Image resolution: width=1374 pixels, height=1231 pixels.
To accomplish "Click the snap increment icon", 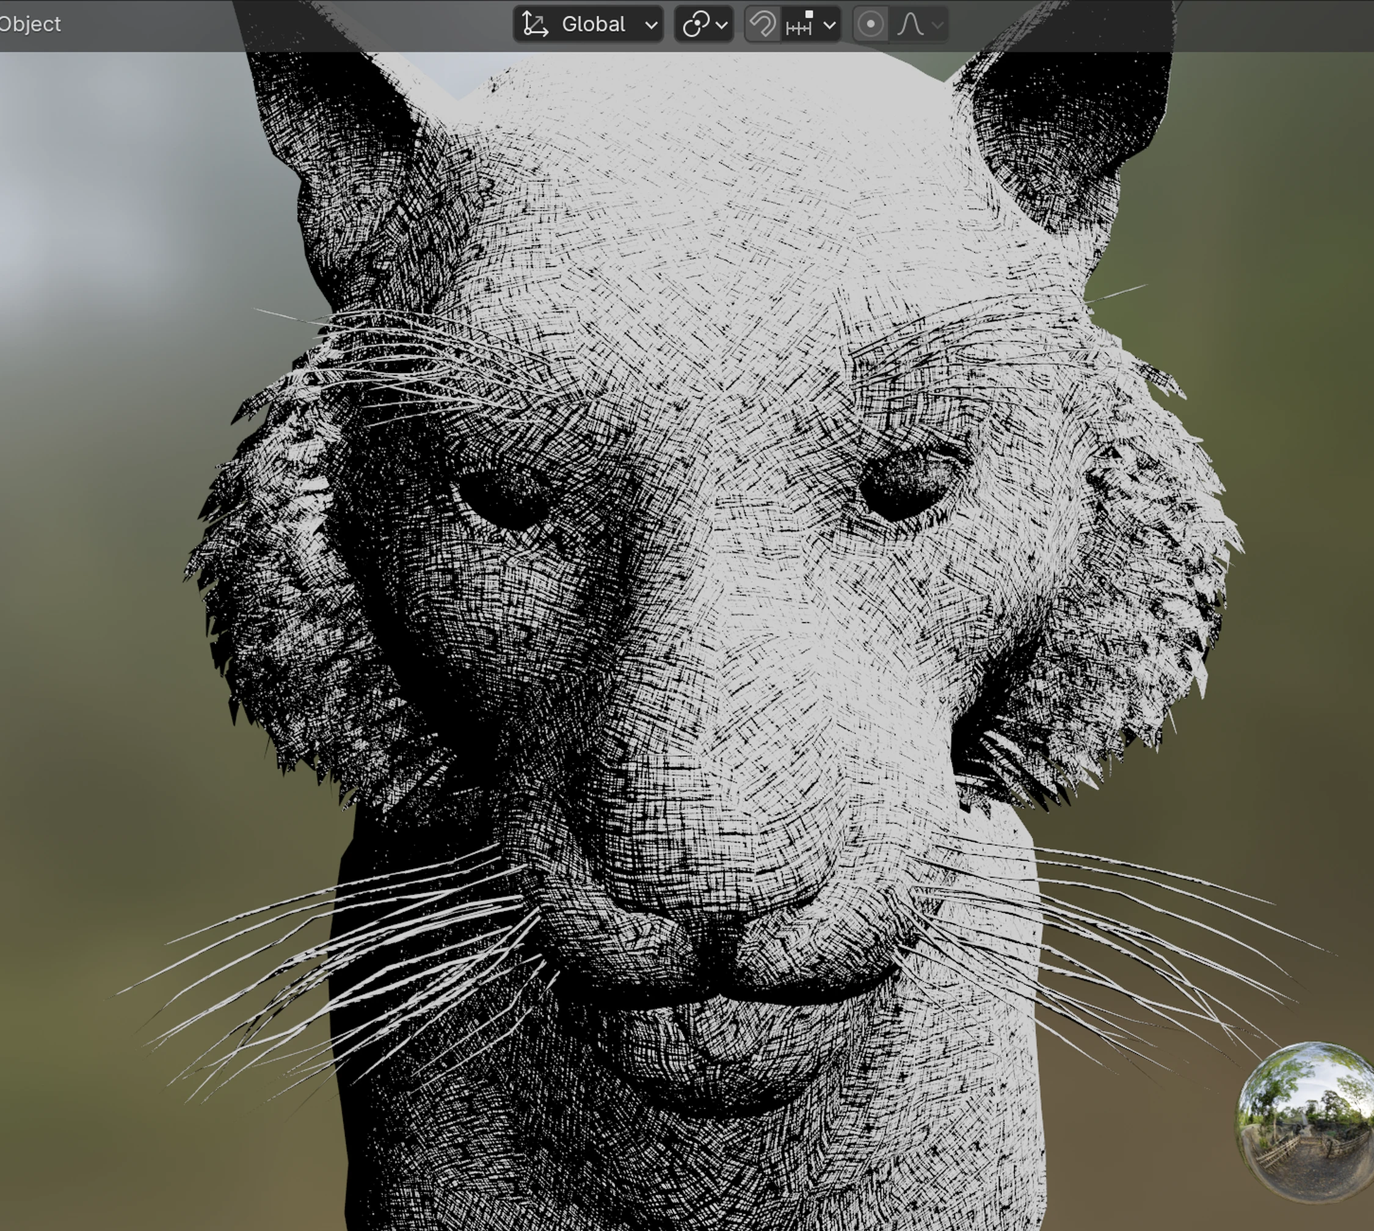I will pyautogui.click(x=799, y=25).
